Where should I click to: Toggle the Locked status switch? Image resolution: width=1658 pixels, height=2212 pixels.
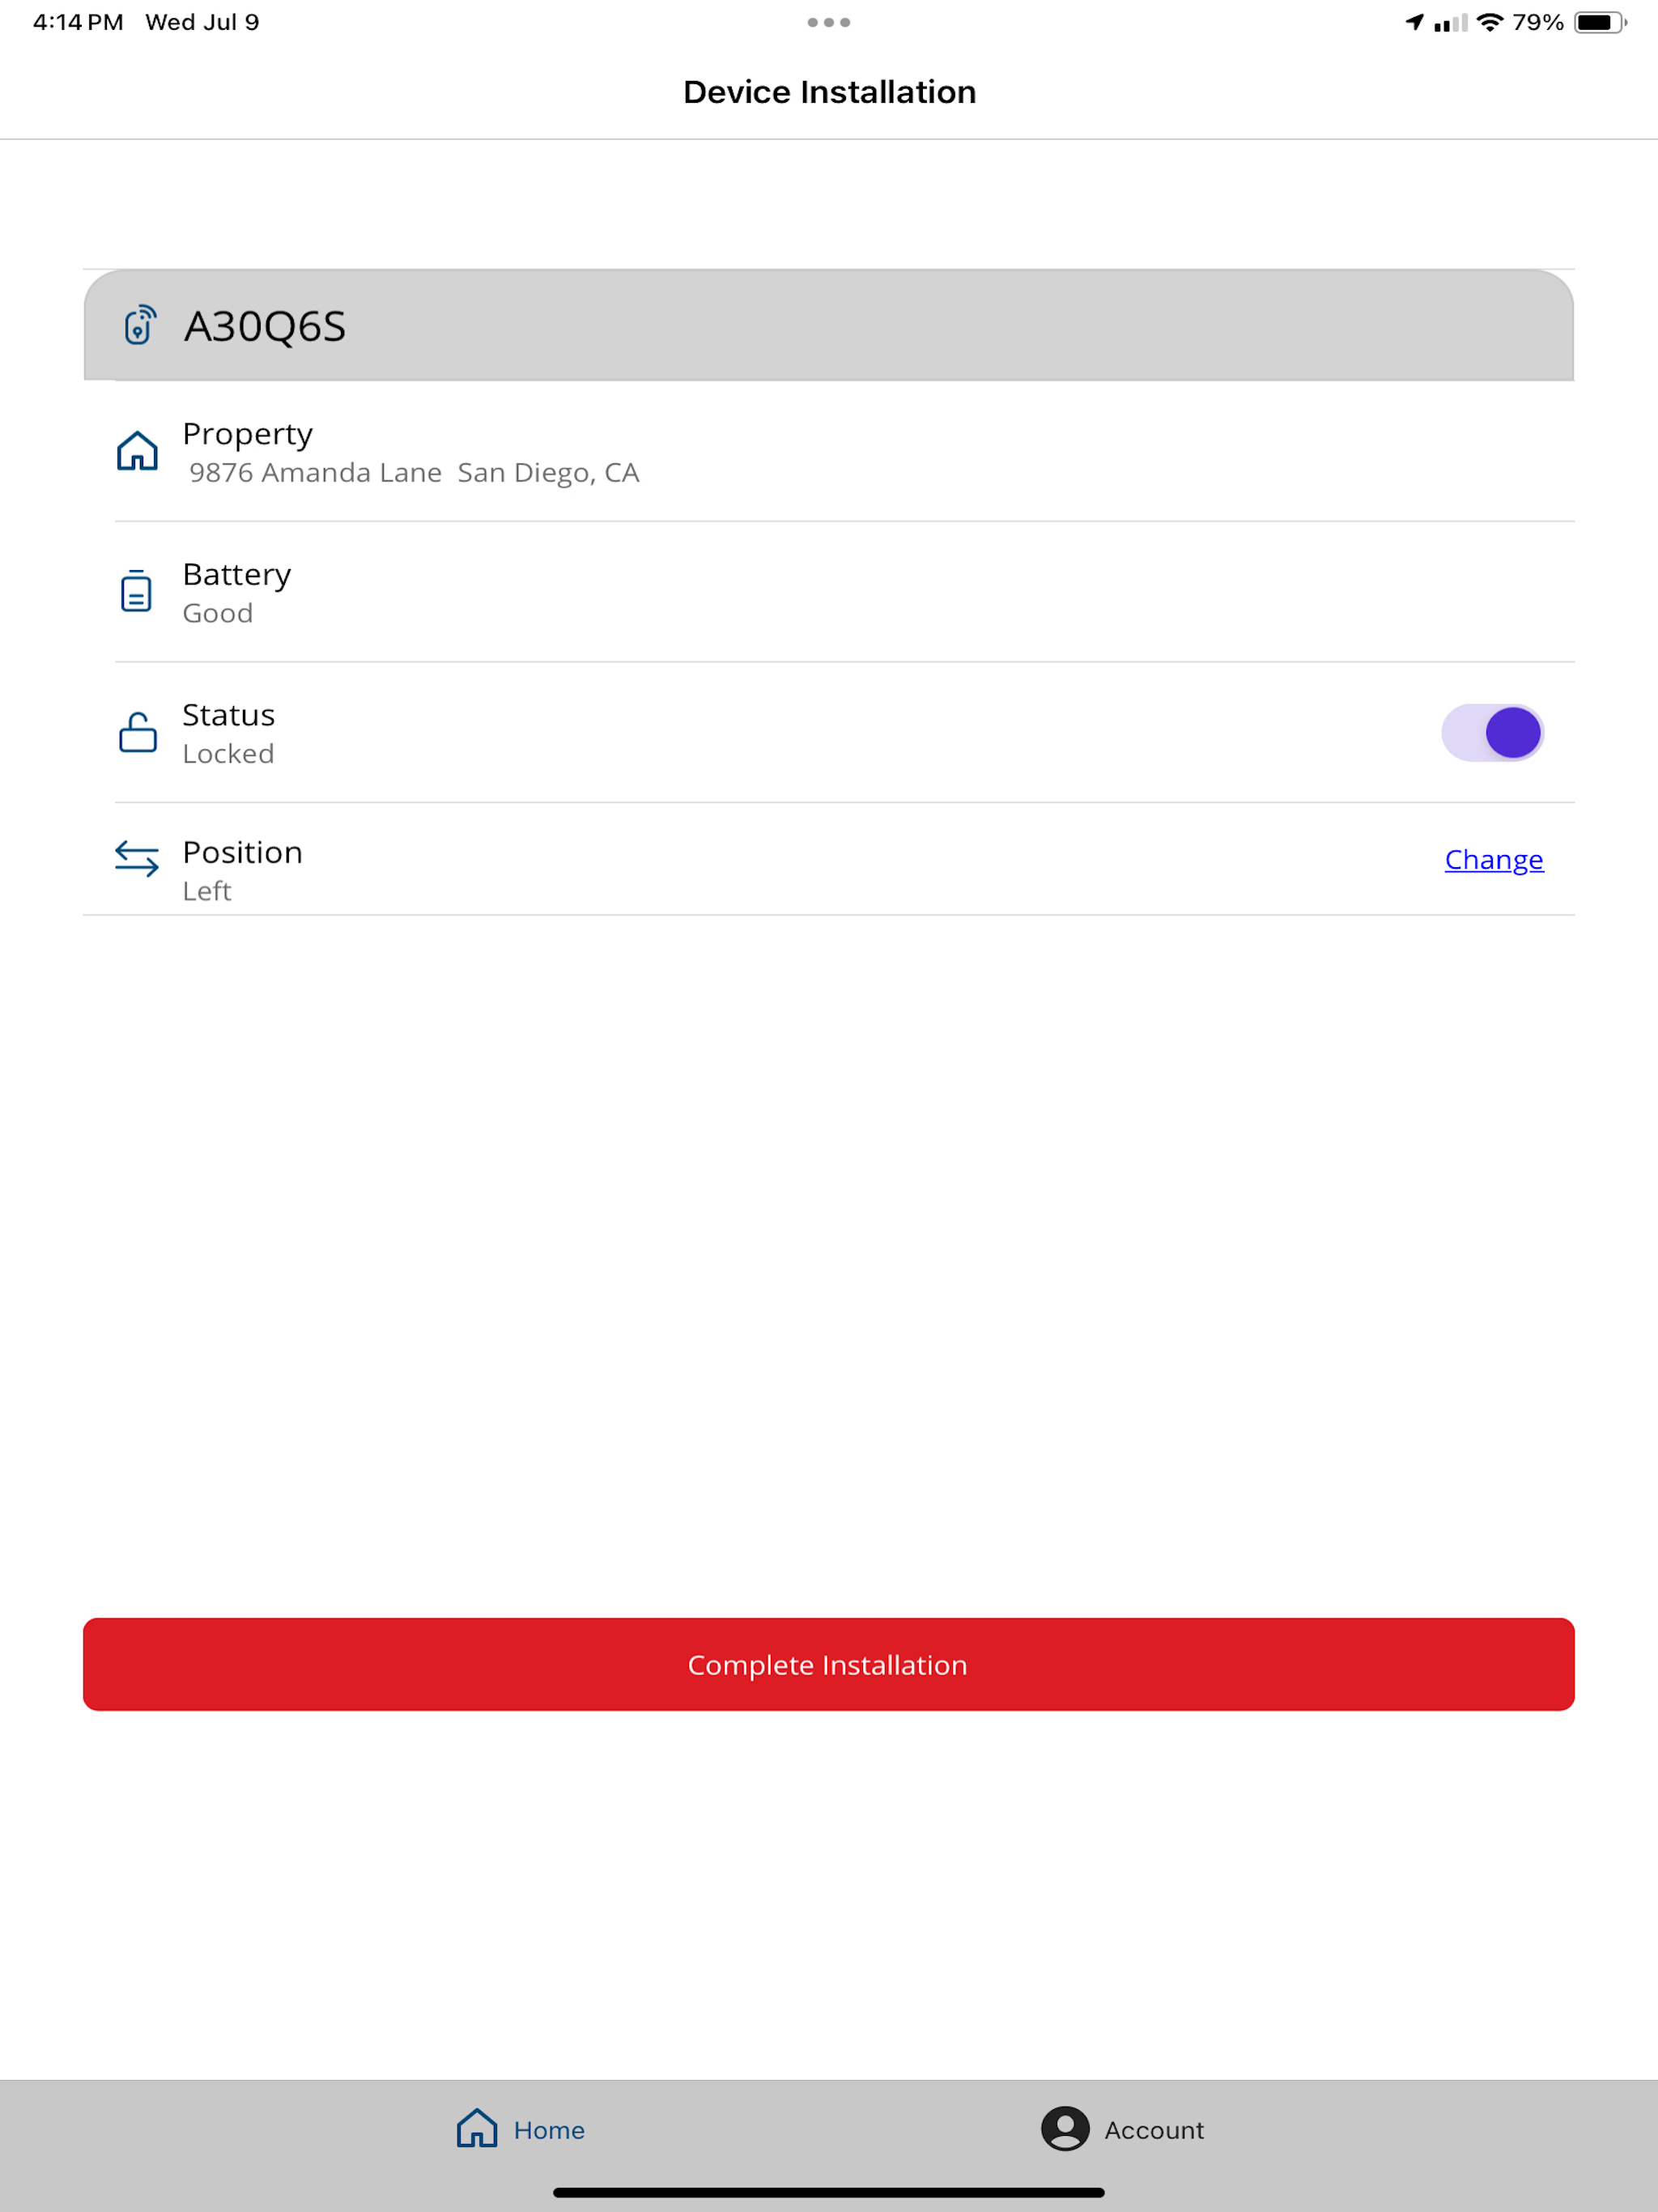tap(1492, 732)
